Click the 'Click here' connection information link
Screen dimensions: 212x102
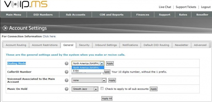(x=49, y=36)
